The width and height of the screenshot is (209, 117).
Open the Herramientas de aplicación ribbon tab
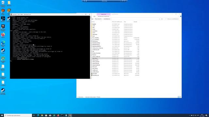tap(104, 16)
